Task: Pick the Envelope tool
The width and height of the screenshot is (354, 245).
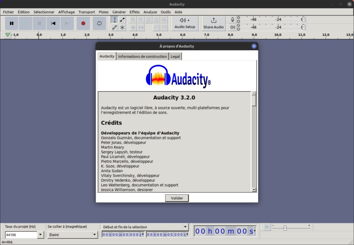Action: [x=123, y=20]
